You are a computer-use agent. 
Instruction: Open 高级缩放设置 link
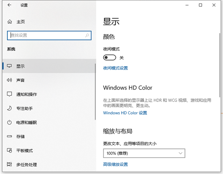tap(115, 164)
